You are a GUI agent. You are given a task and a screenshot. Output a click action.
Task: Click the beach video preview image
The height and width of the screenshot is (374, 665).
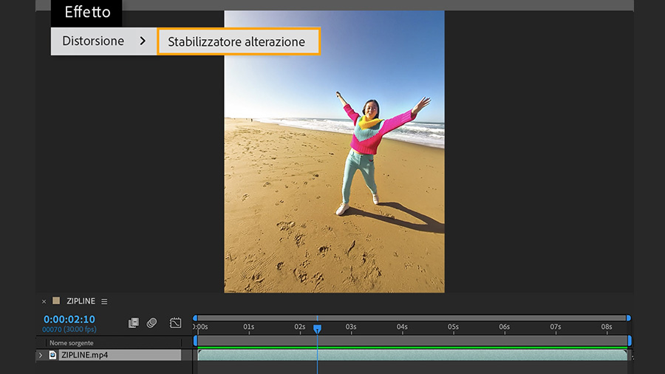click(x=334, y=152)
